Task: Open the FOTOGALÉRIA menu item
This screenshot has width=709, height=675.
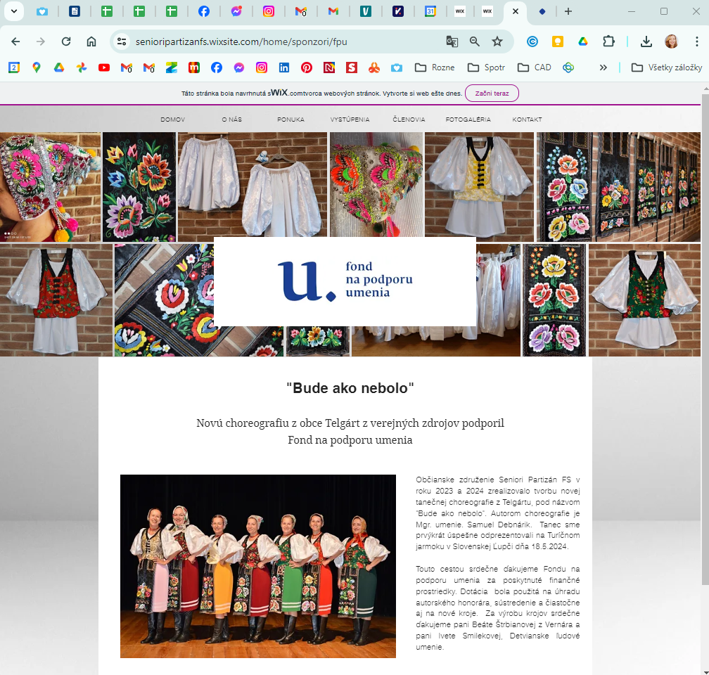Action: tap(468, 120)
